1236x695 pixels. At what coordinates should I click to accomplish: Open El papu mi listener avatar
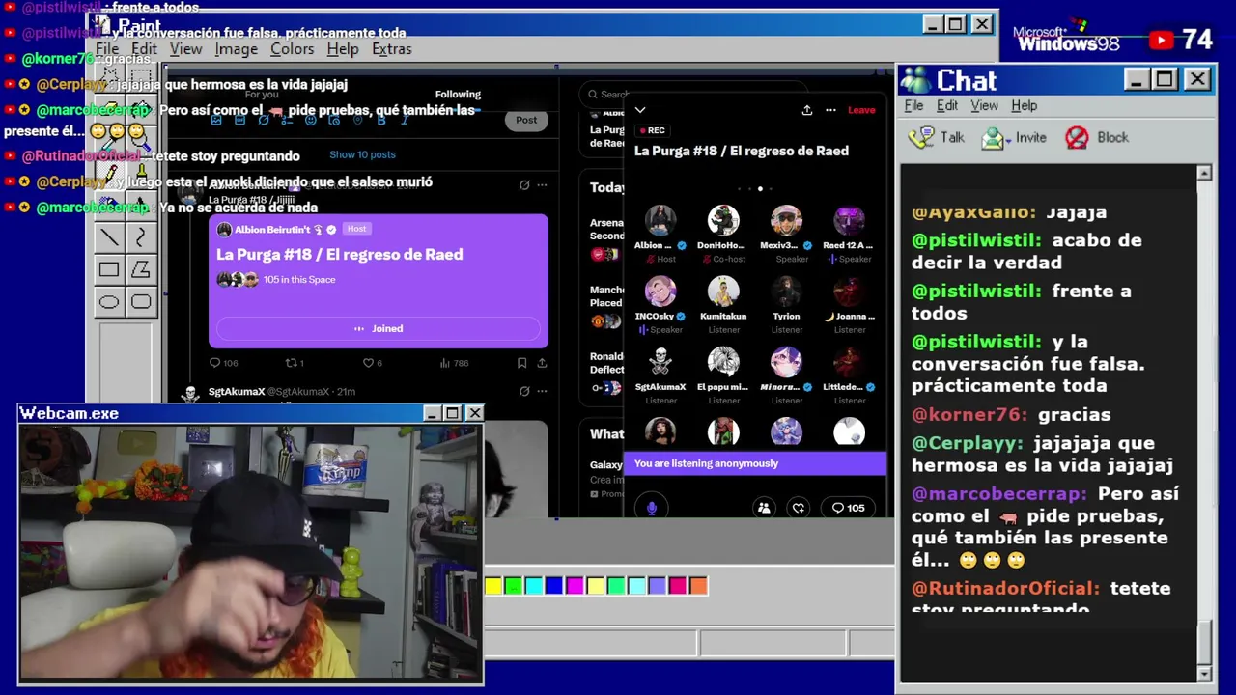pos(723,362)
